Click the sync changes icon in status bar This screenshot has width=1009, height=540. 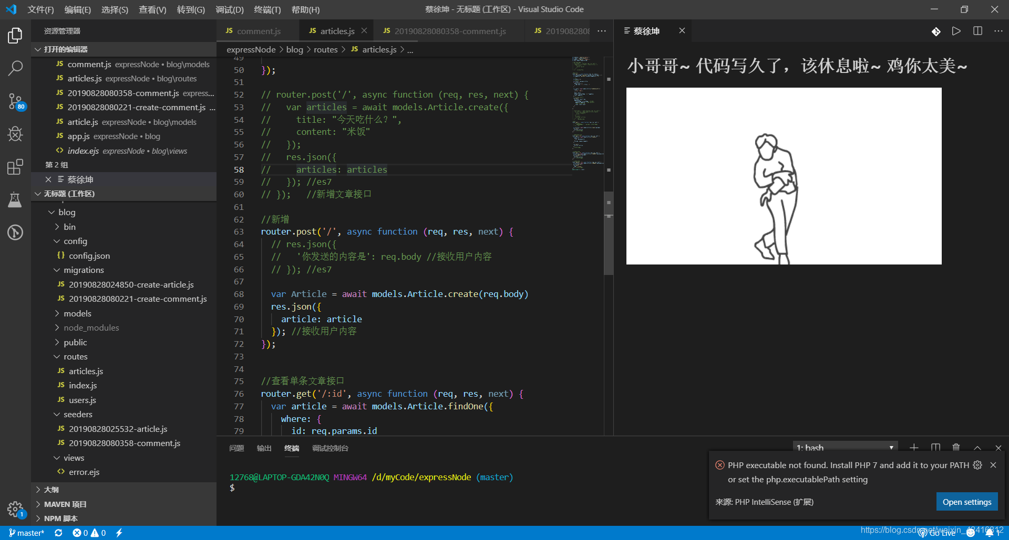tap(58, 533)
